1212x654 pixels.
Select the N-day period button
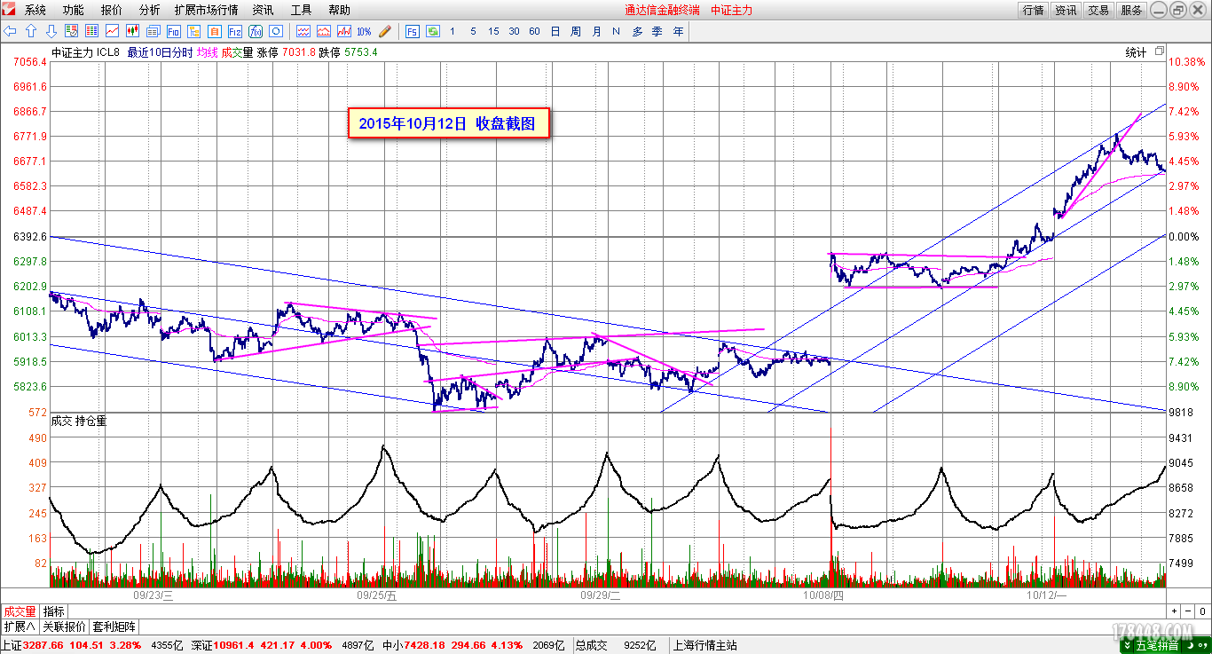pos(616,31)
